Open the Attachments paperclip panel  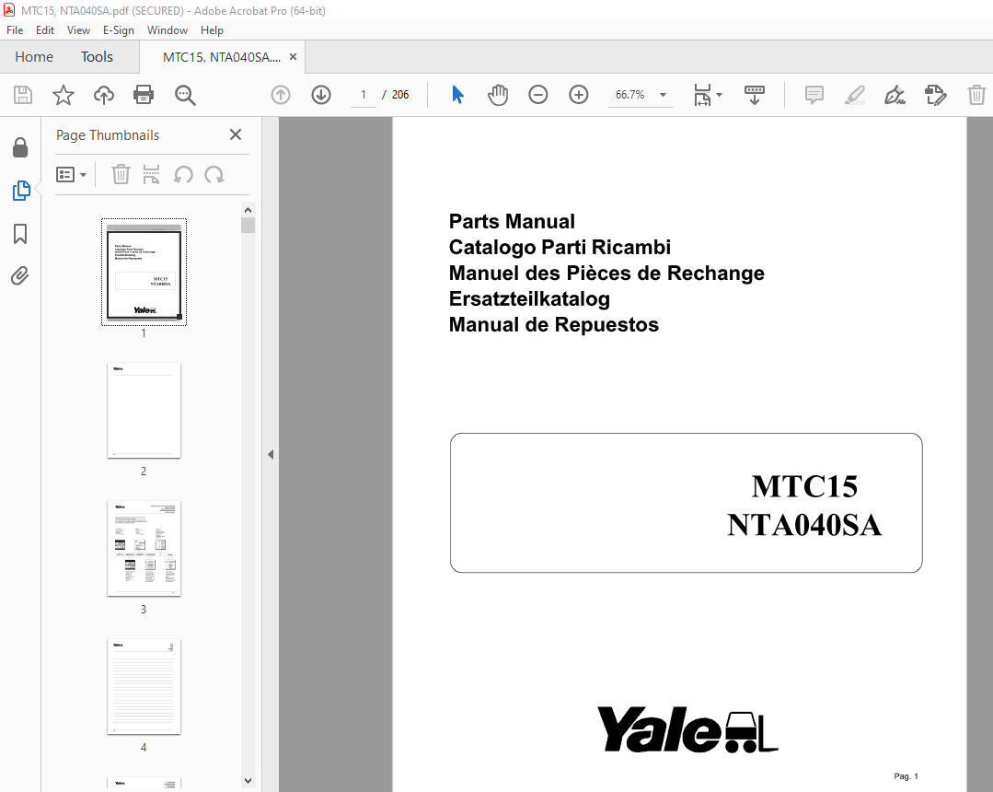point(20,276)
